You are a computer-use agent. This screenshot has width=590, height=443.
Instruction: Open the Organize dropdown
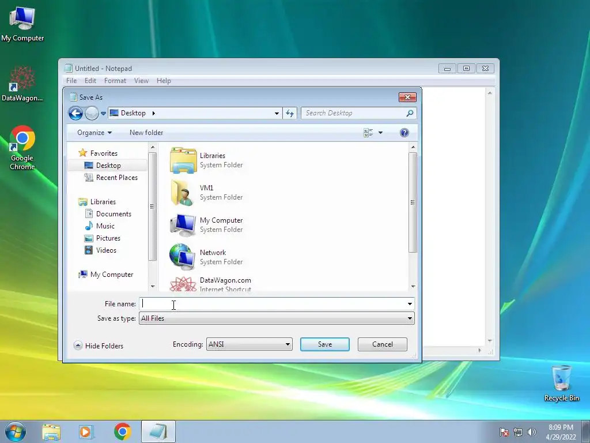click(x=94, y=133)
